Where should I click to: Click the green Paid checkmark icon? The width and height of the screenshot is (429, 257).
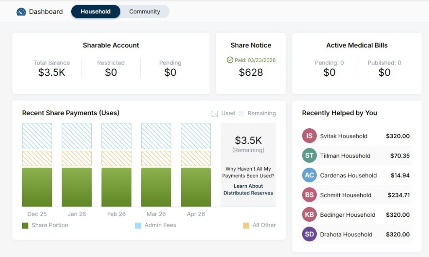pos(230,60)
